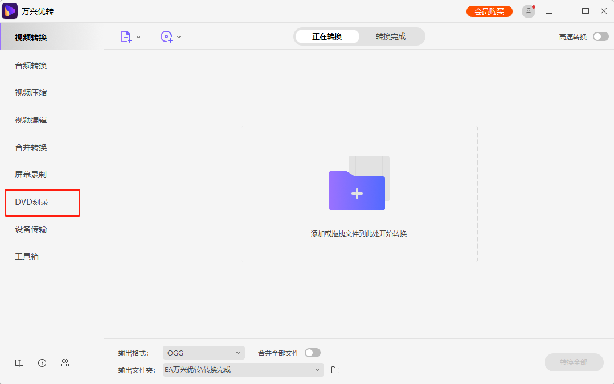The height and width of the screenshot is (384, 614).
Task: Open the community/contact icon at bottom left
Action: click(65, 362)
